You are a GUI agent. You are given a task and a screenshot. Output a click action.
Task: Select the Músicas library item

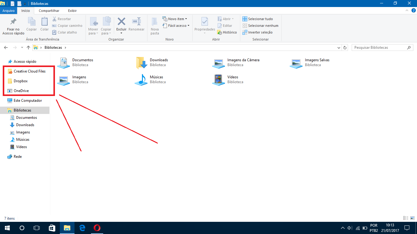tap(150, 80)
